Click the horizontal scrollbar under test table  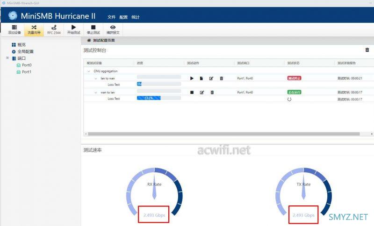click(224, 134)
